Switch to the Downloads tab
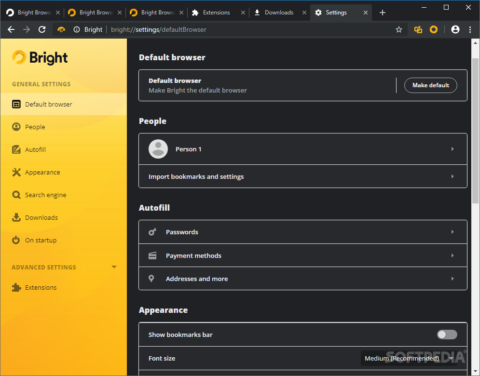The image size is (480, 376). [x=280, y=13]
